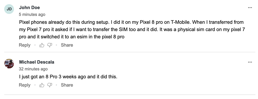Viewport: 258px width, 99px height.
Task: Dislike John Doe's comment with thumbs down
Action: point(50,45)
